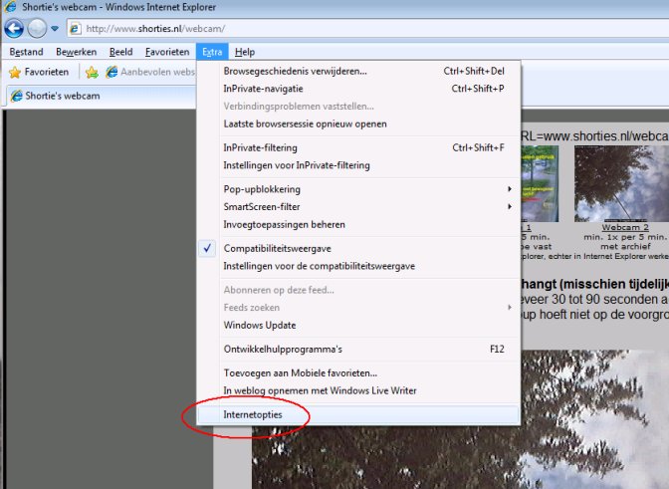Click the IE icon on Shortie's webcam tab
Image resolution: width=669 pixels, height=489 pixels.
[16, 96]
